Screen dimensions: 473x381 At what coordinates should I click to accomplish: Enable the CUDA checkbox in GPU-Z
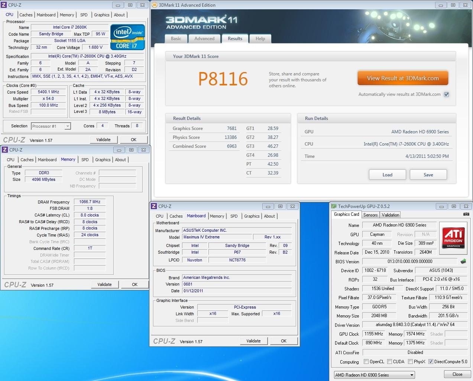[x=389, y=362]
